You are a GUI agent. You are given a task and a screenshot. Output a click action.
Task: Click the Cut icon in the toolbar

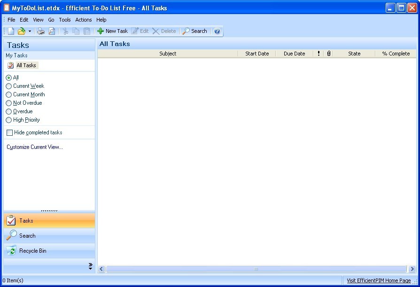65,31
